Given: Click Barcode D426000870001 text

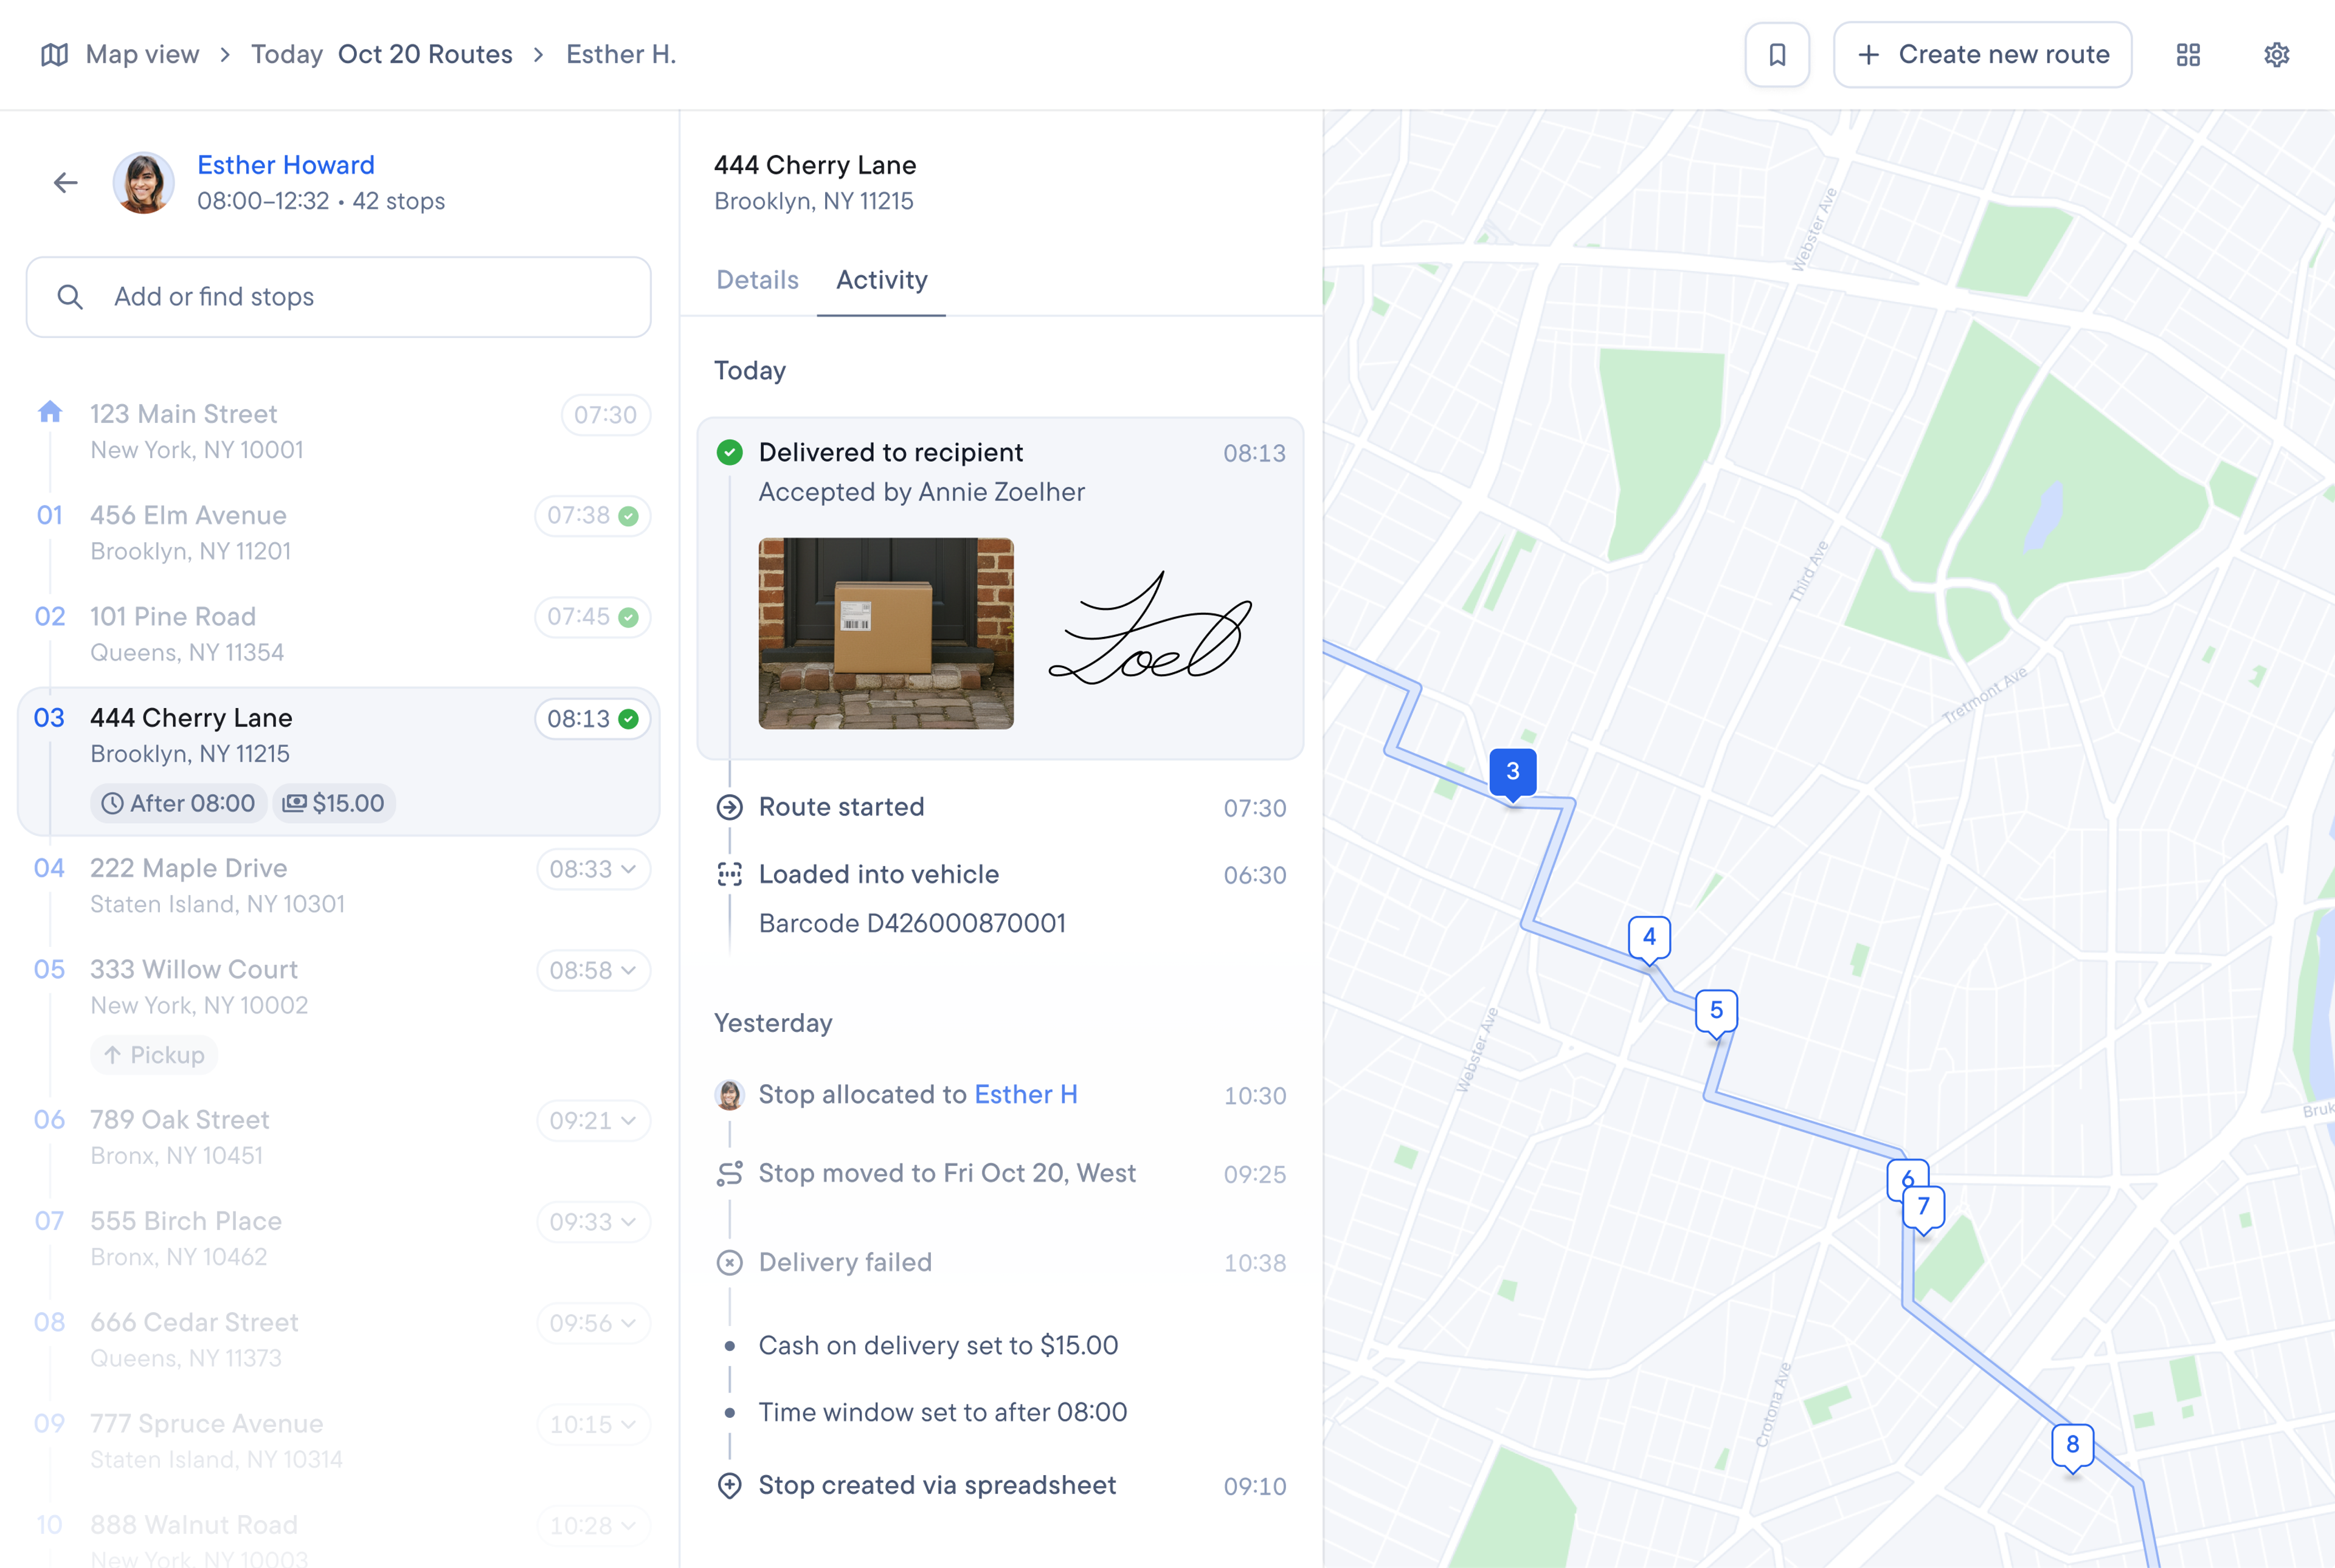Looking at the screenshot, I should tap(912, 923).
